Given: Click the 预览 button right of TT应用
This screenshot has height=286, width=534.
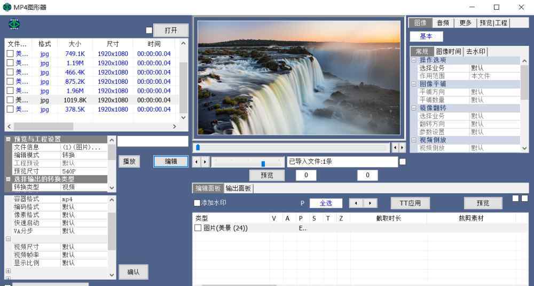Looking at the screenshot, I should (483, 203).
